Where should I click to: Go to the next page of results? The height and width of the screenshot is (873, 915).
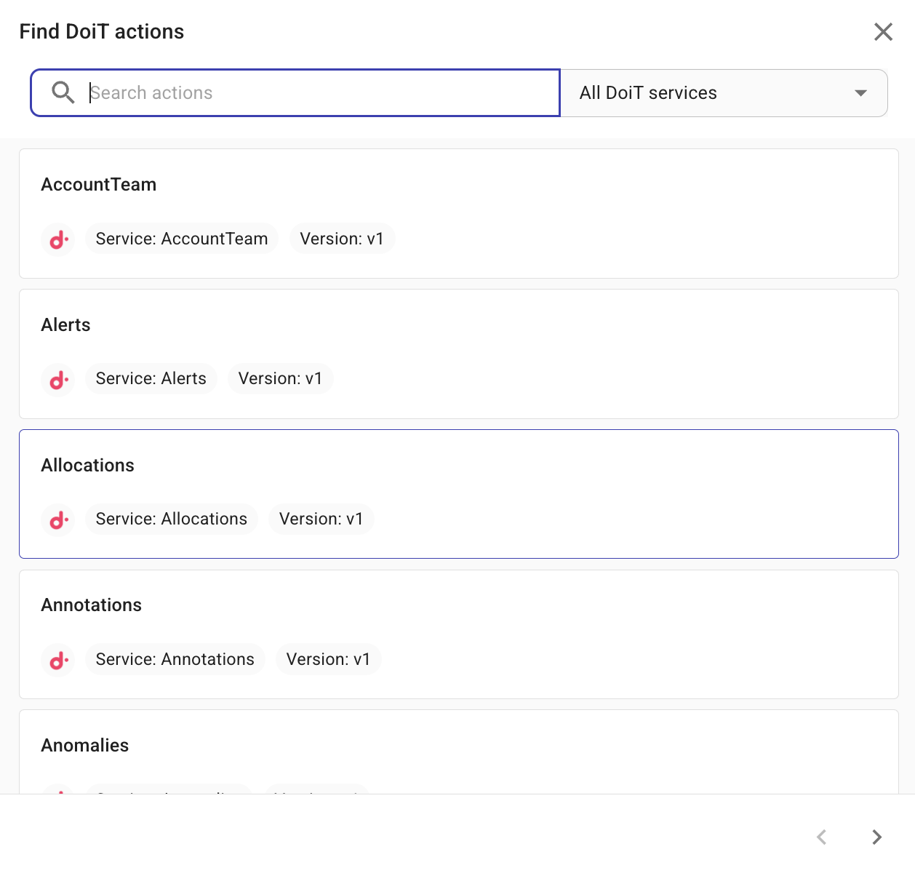click(876, 837)
